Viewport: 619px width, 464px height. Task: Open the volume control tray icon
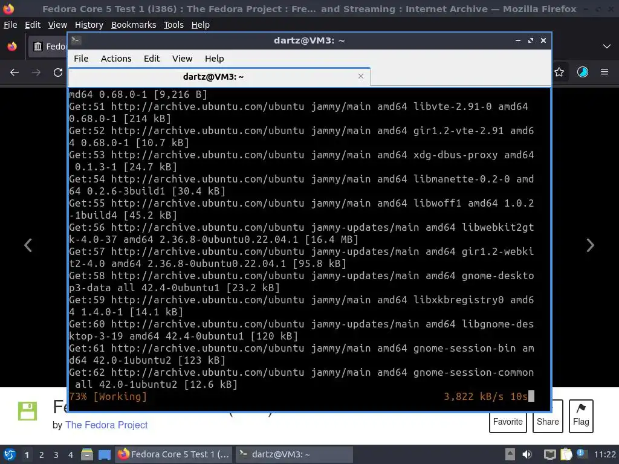tap(527, 454)
